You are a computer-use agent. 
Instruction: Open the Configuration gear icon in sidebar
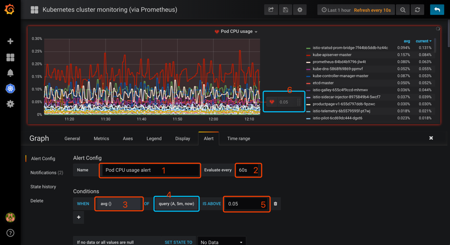point(10,104)
